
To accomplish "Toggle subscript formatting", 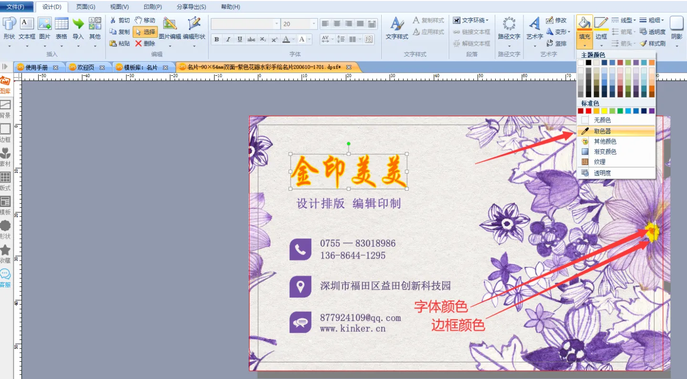I will (x=263, y=39).
